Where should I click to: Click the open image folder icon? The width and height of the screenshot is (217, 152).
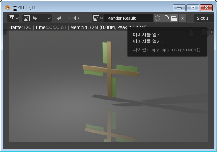[x=174, y=18]
